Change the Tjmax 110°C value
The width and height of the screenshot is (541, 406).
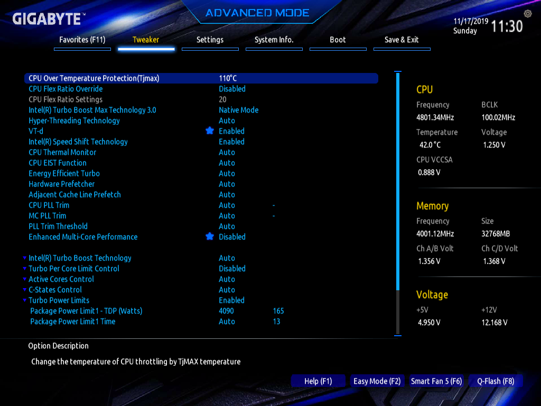click(x=228, y=78)
